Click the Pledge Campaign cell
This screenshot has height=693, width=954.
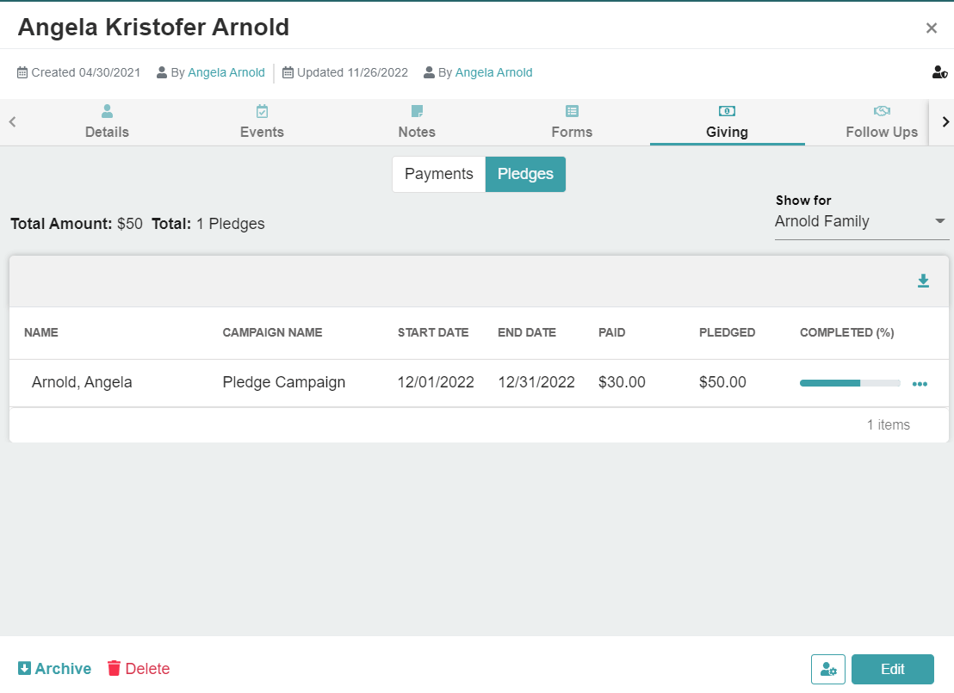tap(284, 382)
